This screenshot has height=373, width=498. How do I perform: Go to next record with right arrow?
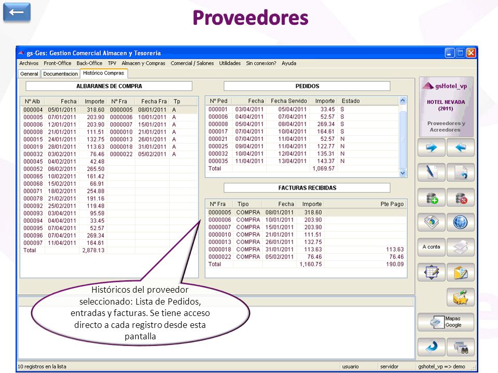point(431,148)
